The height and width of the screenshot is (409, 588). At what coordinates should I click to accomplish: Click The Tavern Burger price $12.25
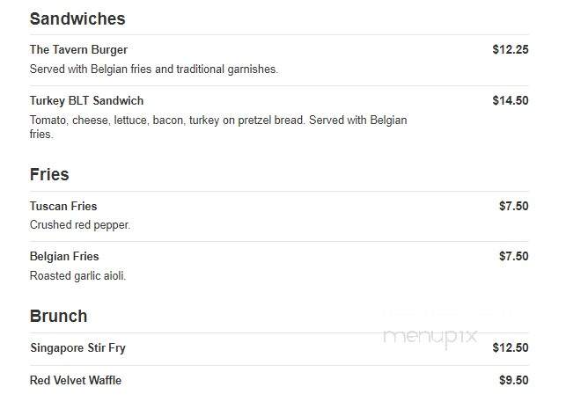pyautogui.click(x=511, y=49)
